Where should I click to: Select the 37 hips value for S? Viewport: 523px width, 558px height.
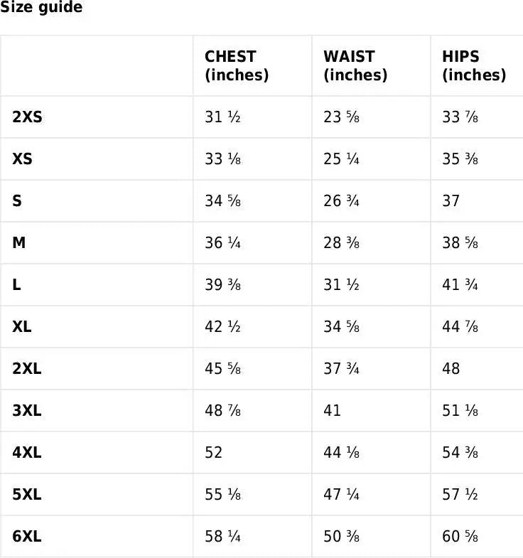click(x=451, y=201)
